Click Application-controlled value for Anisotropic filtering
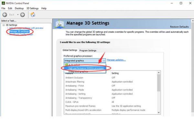The height and width of the screenshot is (119, 194). coord(122,82)
